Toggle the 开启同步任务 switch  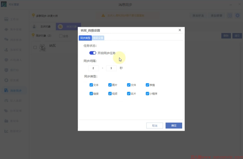click(x=93, y=53)
